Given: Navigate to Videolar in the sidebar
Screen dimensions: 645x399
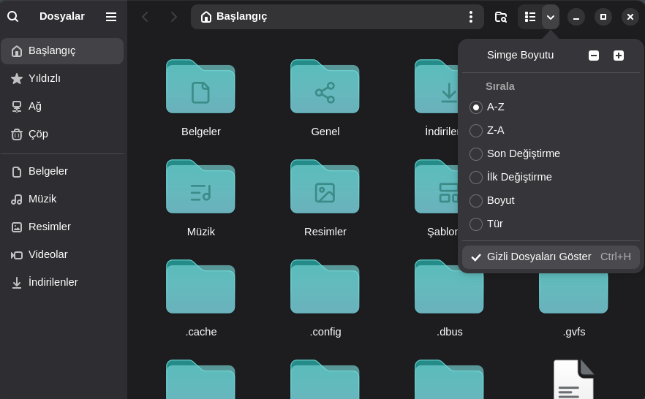Looking at the screenshot, I should (48, 254).
